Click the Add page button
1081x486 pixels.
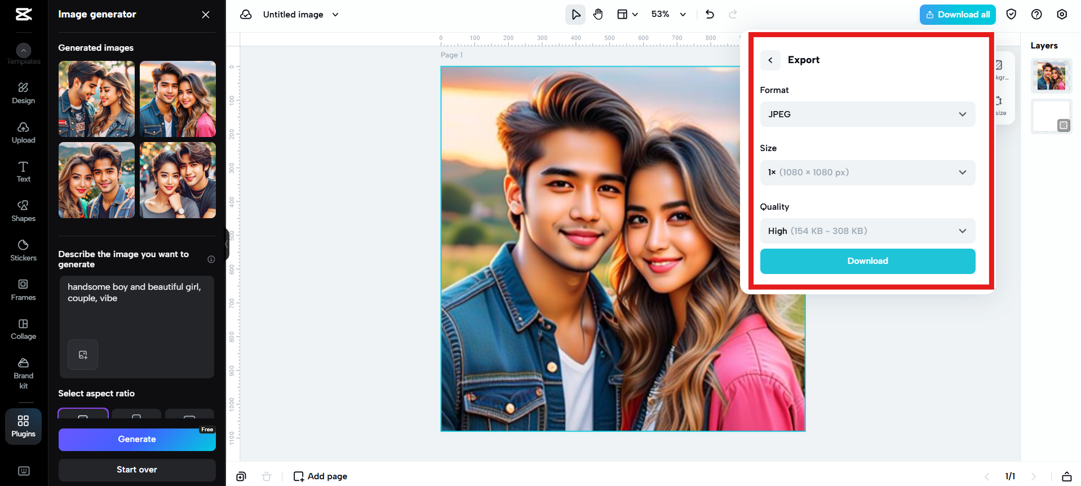[320, 476]
